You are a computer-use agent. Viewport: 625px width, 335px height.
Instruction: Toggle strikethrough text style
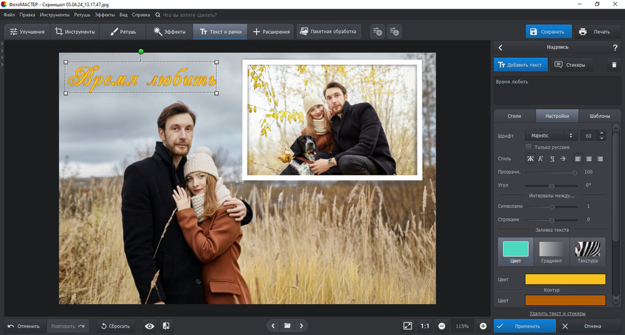(562, 158)
